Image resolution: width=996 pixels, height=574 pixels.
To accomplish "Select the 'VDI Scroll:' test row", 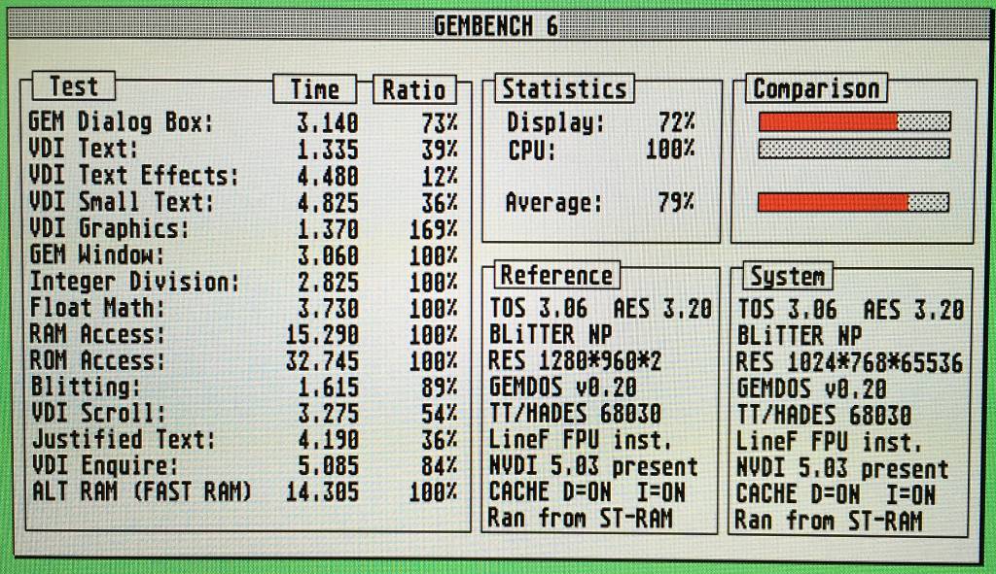I will 243,414.
